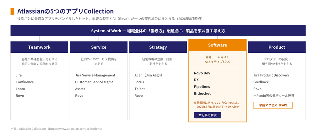Click DX in the Software list

click(x=196, y=80)
